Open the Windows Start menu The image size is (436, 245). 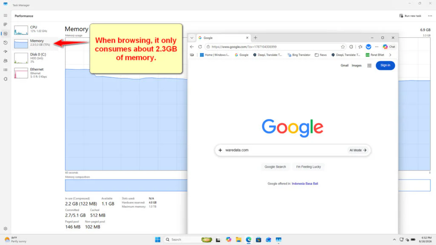[158, 239]
